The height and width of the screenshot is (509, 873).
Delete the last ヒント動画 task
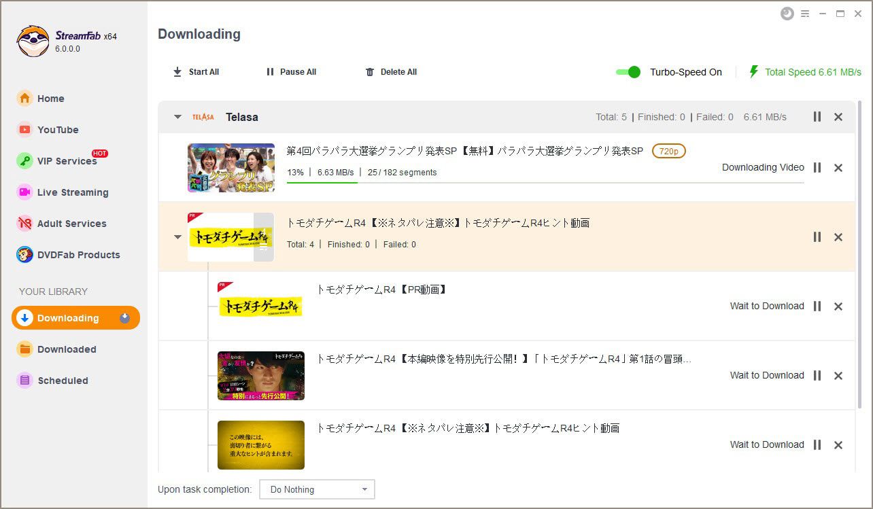pyautogui.click(x=838, y=445)
